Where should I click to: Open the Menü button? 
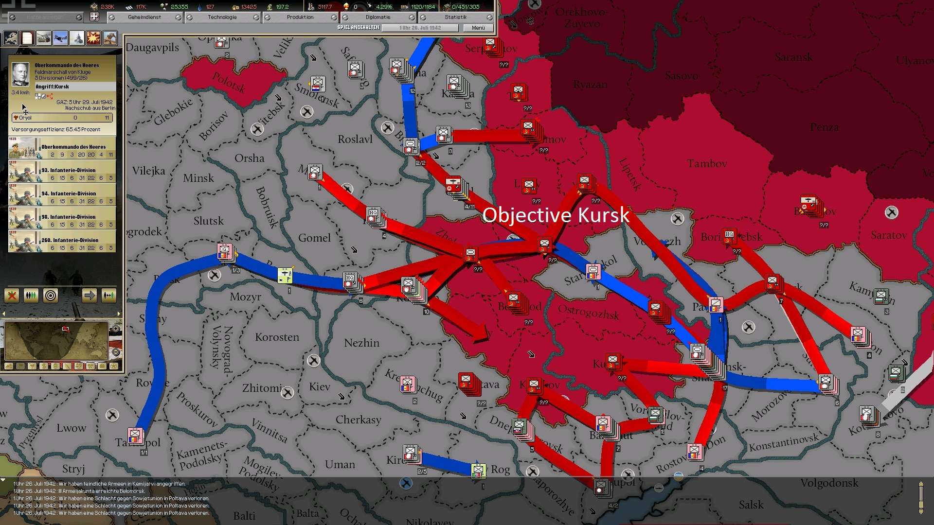(478, 28)
